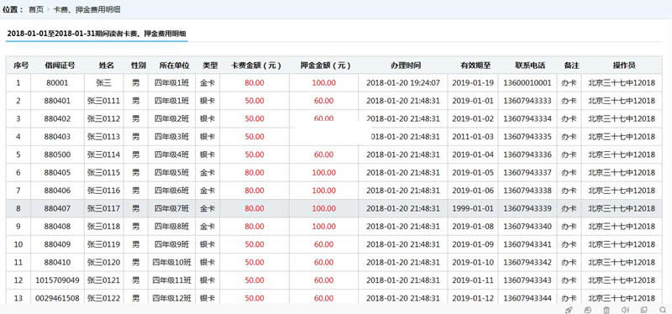Select the row for reader 张三0117
The height and width of the screenshot is (314, 672).
(333, 208)
